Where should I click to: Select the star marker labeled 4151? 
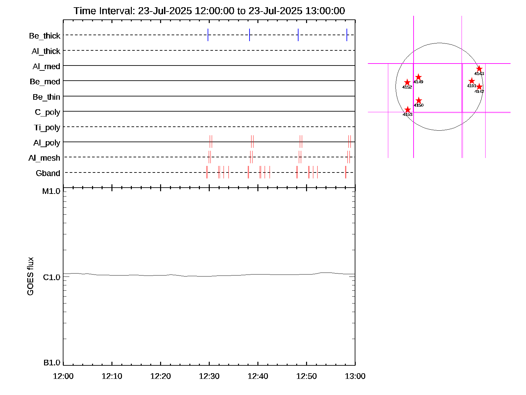(471, 81)
